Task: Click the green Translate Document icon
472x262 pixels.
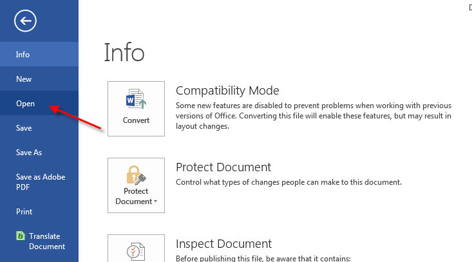Action: coord(21,236)
